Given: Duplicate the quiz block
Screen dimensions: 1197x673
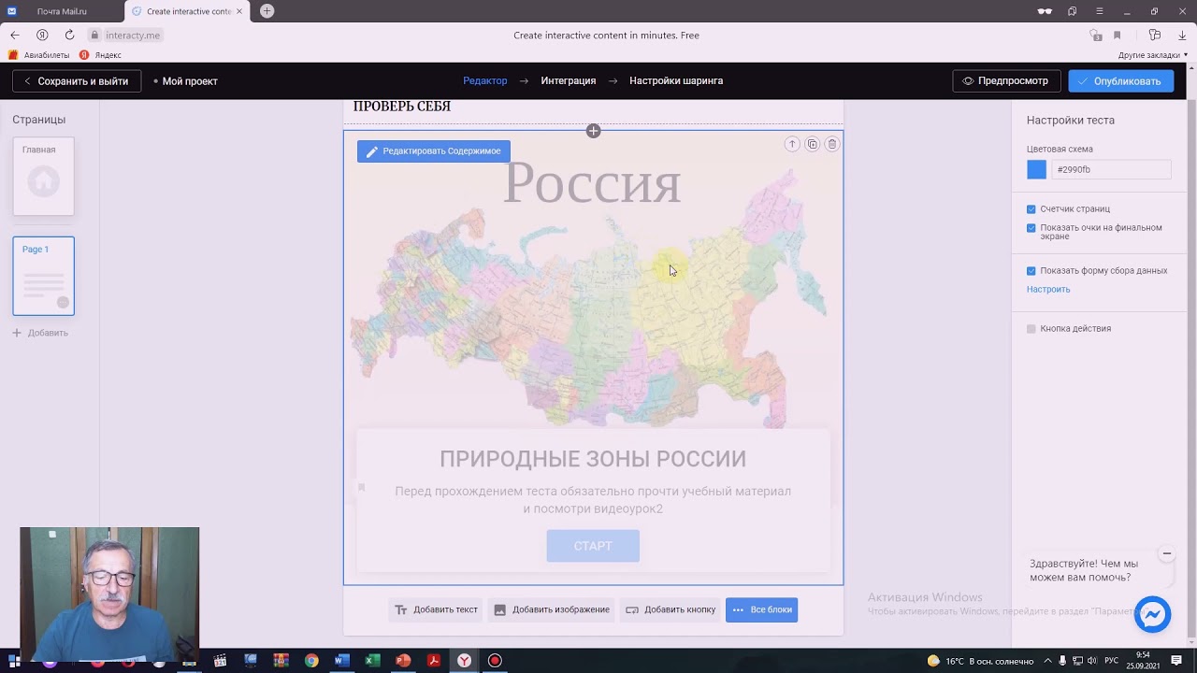Looking at the screenshot, I should pos(812,144).
